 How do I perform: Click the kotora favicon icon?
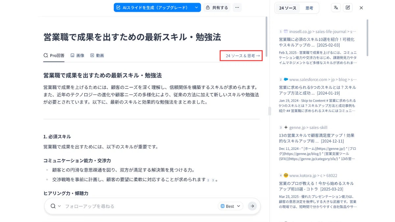(x=286, y=175)
